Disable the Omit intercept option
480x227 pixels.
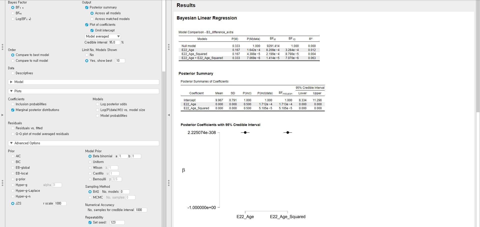coord(92,30)
